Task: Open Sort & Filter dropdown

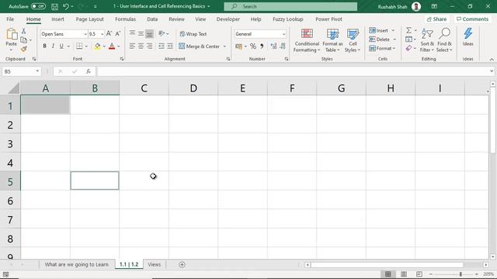Action: tap(427, 40)
